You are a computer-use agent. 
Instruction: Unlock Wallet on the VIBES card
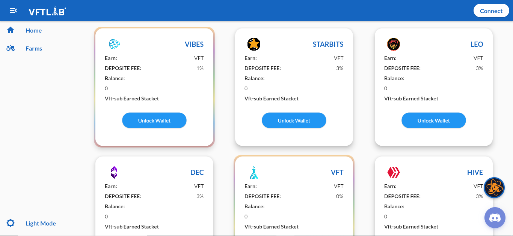[x=154, y=120]
